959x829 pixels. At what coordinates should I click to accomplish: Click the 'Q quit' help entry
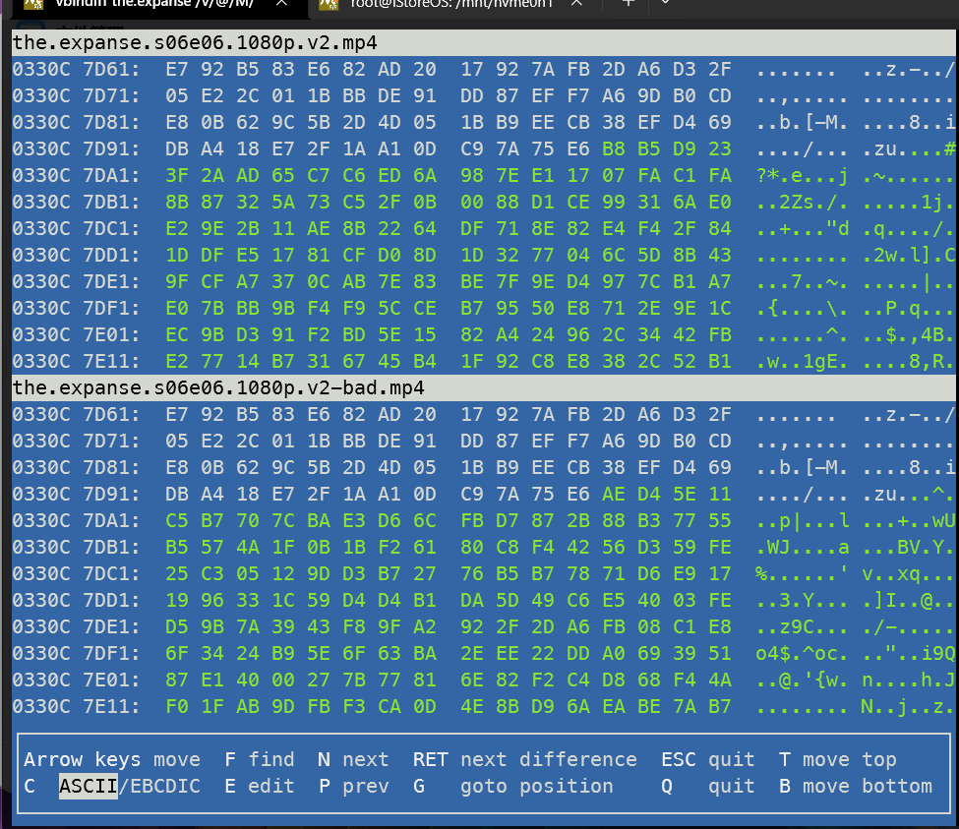pos(707,786)
